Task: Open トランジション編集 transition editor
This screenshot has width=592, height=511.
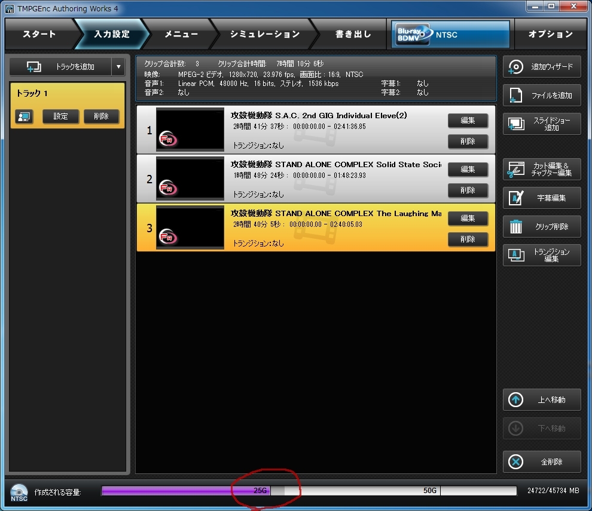Action: [541, 255]
